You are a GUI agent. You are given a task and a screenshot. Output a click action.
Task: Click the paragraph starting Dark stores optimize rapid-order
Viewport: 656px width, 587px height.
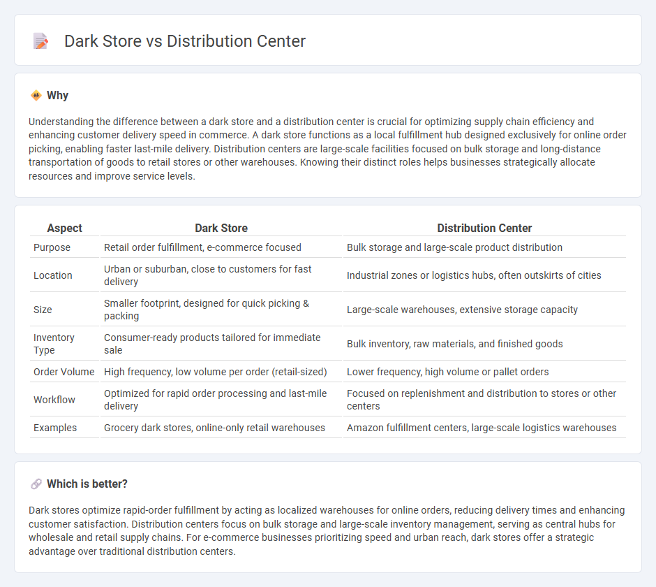pyautogui.click(x=327, y=530)
